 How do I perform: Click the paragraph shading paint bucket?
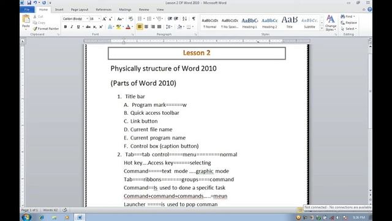pyautogui.click(x=179, y=27)
